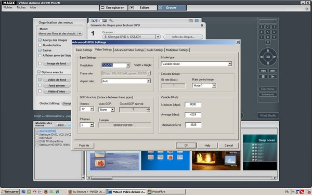
Task: Select the Deep ocean menu template thumbnail
Action: click(260, 152)
